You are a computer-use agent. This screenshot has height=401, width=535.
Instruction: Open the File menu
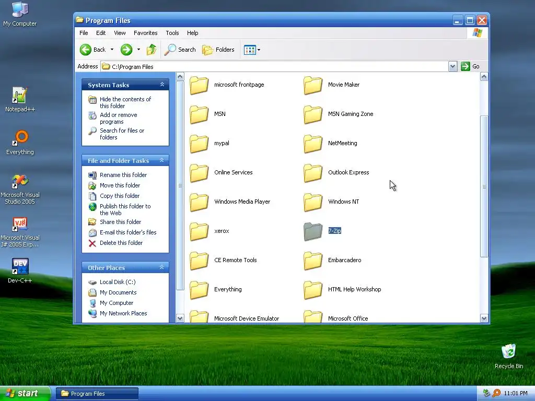84,33
